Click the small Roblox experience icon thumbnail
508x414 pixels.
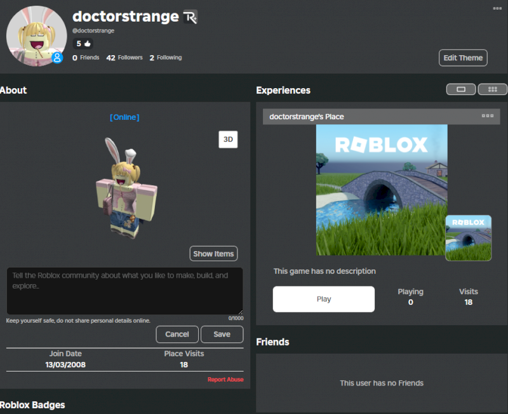tap(469, 238)
